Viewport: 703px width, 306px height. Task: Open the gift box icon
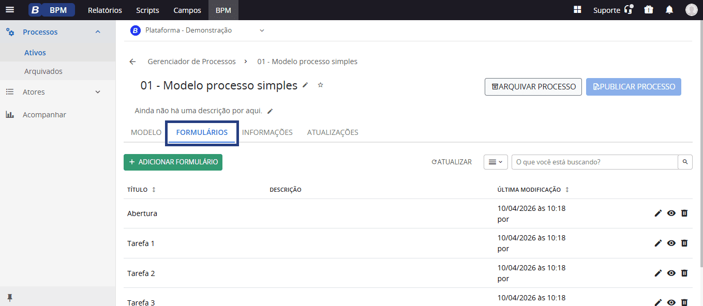[649, 10]
